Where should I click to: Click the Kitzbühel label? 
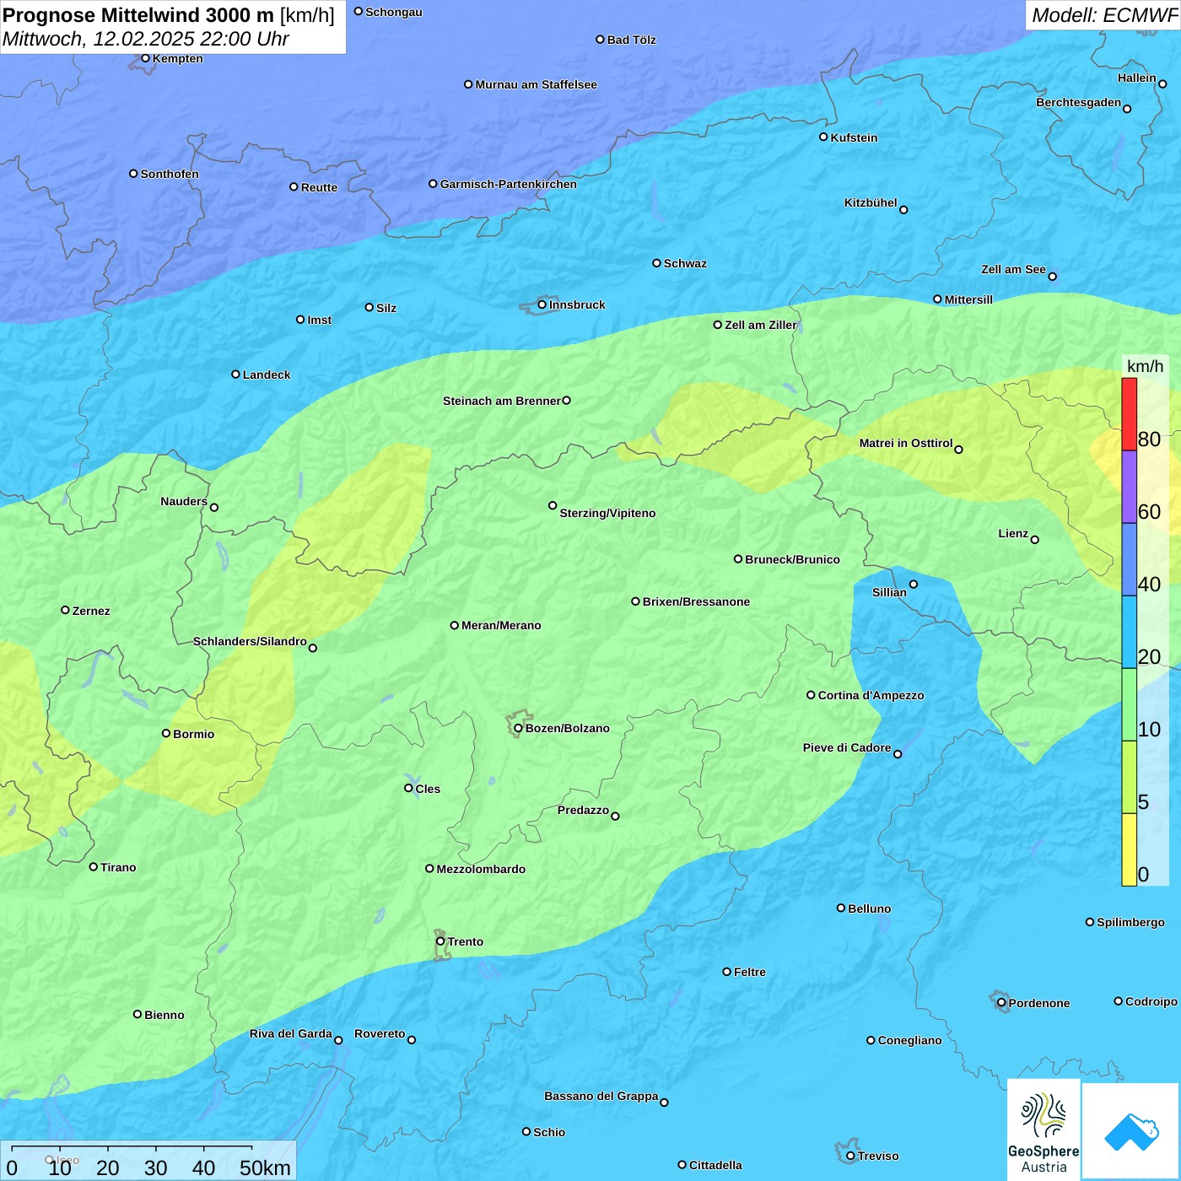coord(871,202)
